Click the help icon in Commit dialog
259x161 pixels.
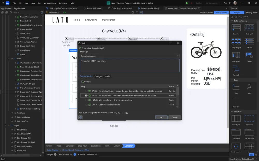[x=81, y=118]
